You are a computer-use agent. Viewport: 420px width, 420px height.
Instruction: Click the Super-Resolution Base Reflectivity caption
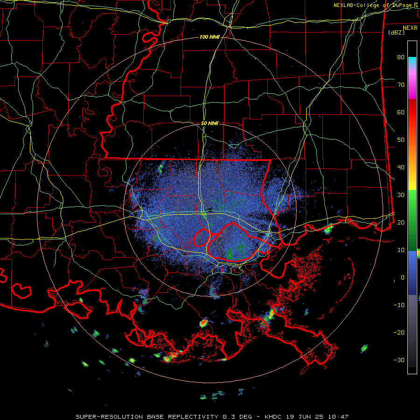tap(212, 417)
